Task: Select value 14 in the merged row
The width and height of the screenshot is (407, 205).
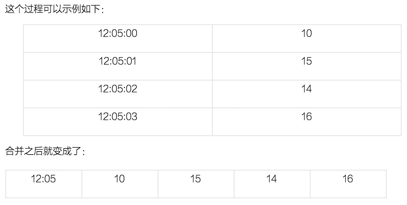Action: tap(272, 184)
